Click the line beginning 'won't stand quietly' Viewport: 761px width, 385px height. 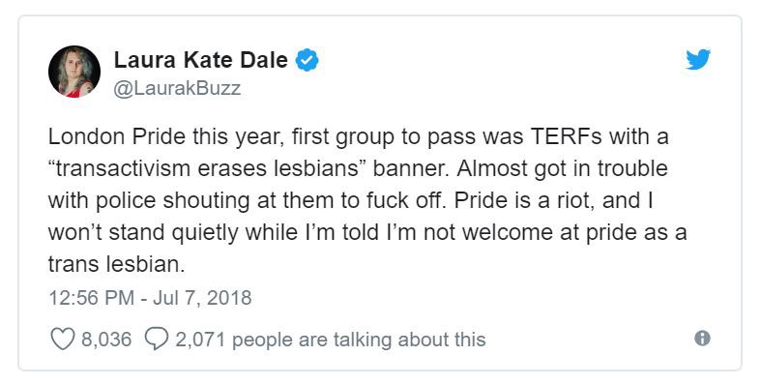(367, 232)
